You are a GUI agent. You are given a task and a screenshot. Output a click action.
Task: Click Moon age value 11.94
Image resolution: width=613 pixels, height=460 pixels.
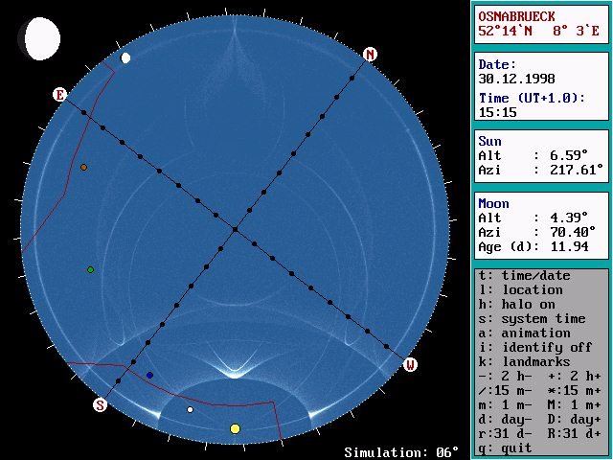coord(569,246)
